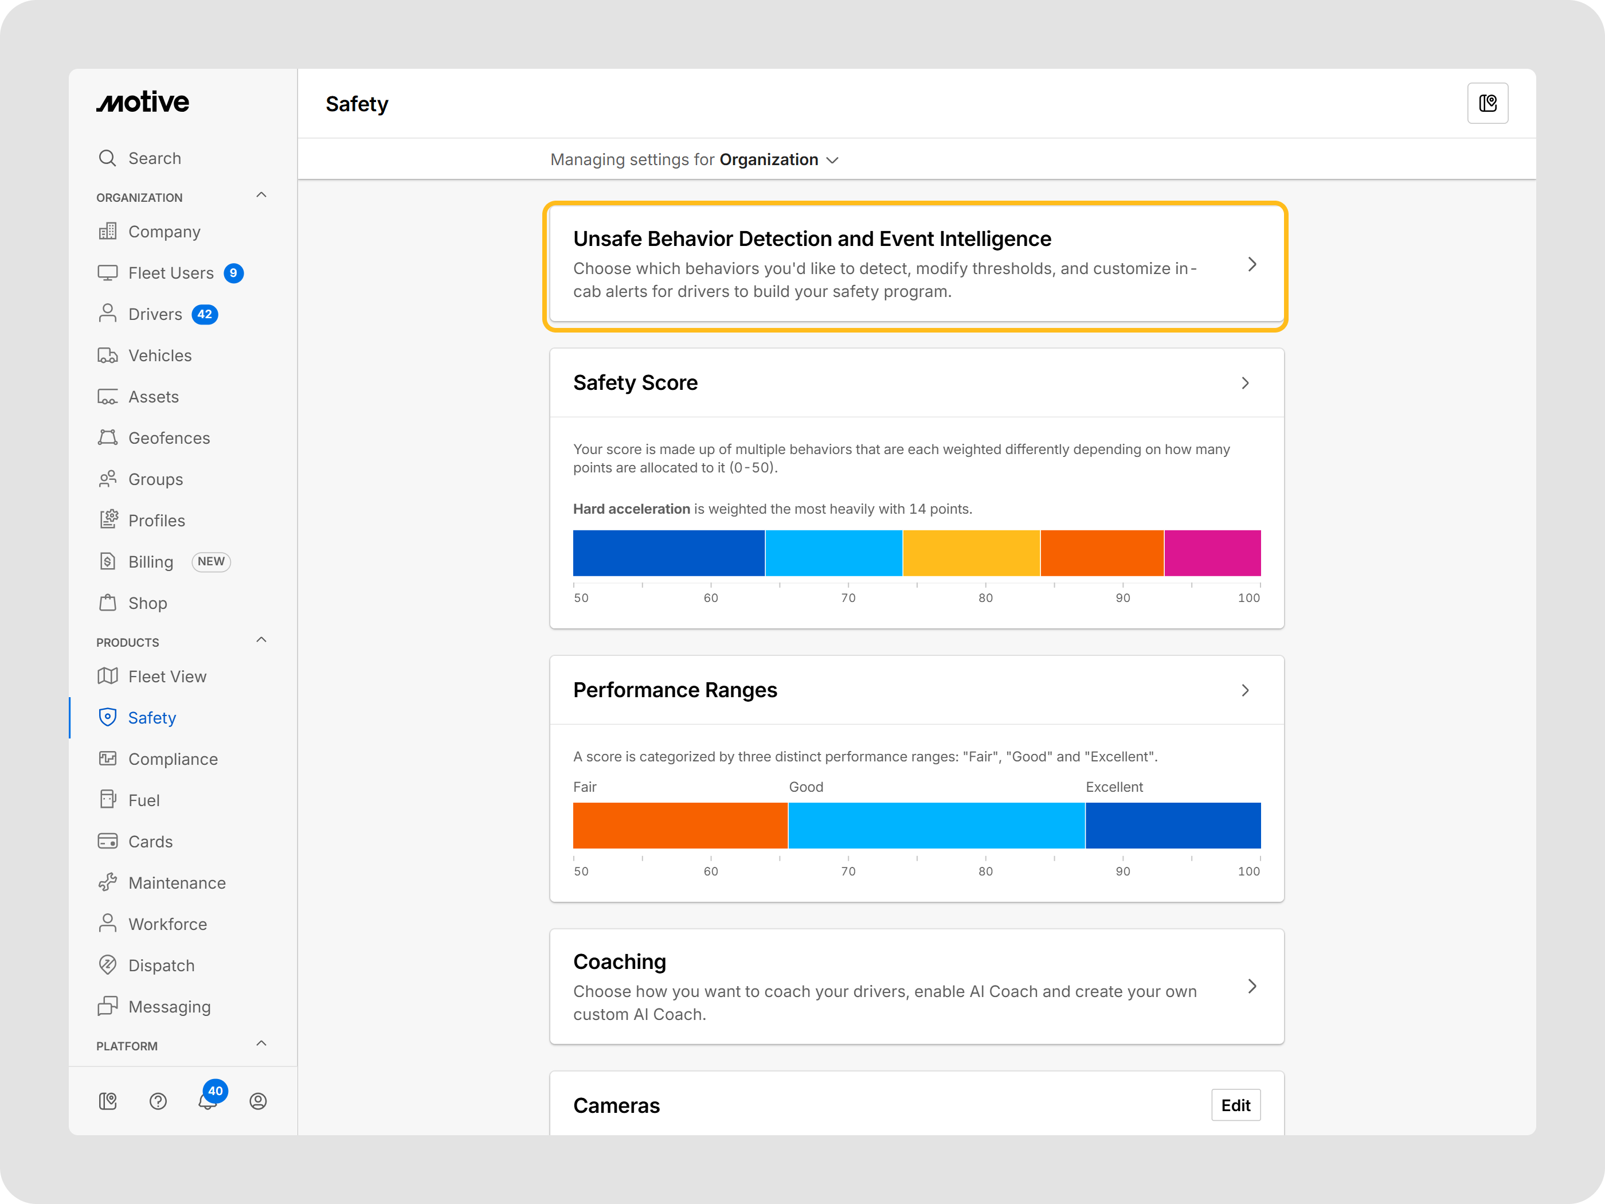Click the magenta segment of the Safety Score bar
Image resolution: width=1605 pixels, height=1204 pixels.
click(1212, 553)
